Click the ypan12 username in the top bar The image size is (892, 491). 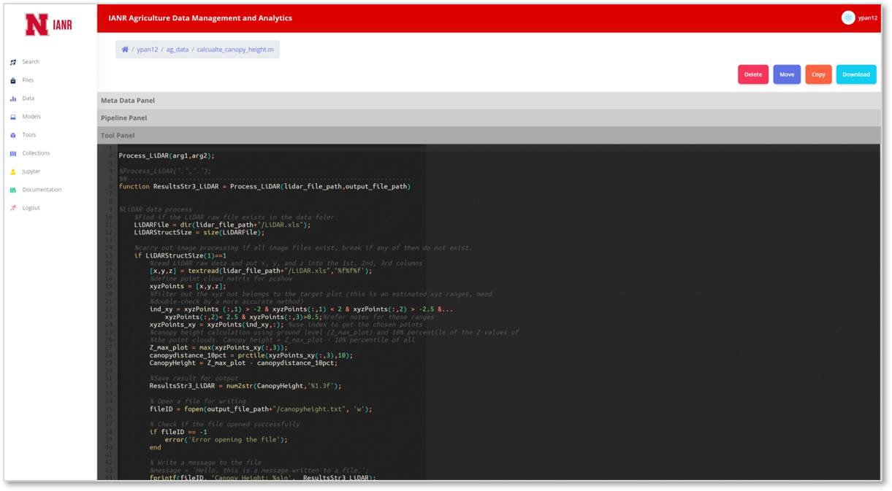pos(867,18)
